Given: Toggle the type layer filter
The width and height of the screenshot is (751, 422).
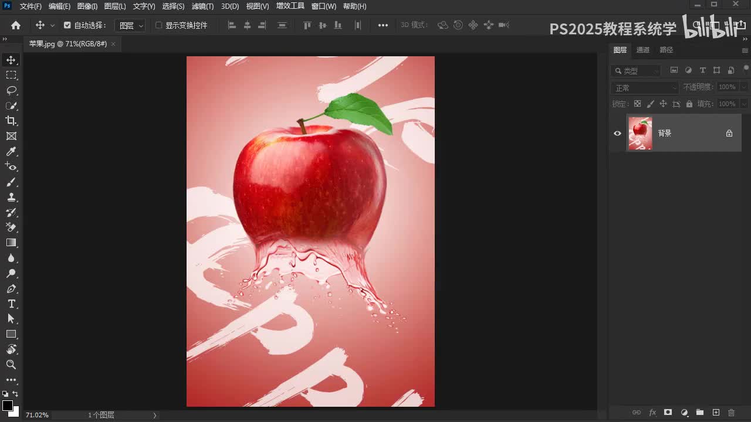Looking at the screenshot, I should (703, 70).
